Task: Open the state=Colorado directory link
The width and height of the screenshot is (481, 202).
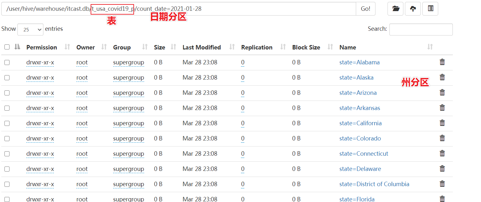Action: click(360, 138)
